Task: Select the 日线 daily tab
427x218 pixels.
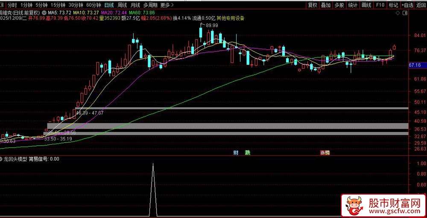Action: 109,5
